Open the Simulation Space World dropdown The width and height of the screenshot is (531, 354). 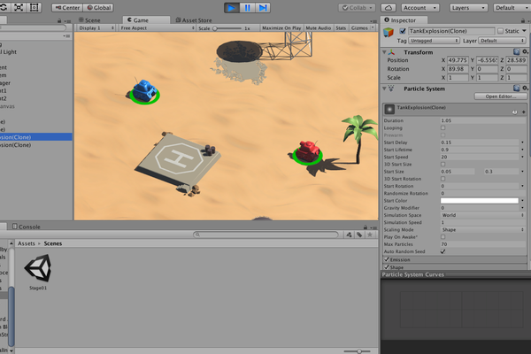point(482,215)
